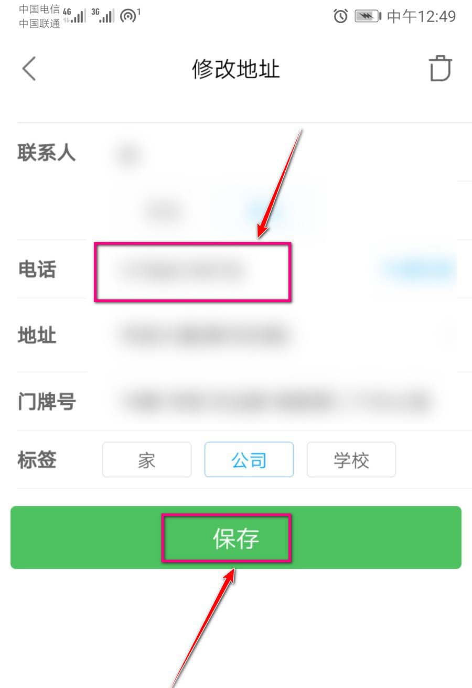Screen dimensions: 472x688
Task: Tap the blurred blue link beside the phone number
Action: pos(417,270)
